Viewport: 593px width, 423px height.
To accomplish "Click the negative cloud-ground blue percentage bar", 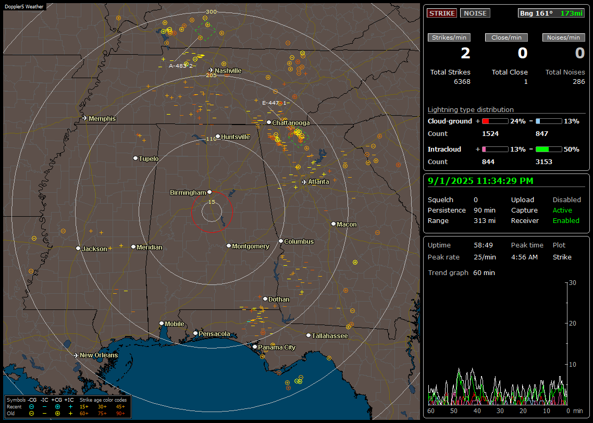I will (549, 121).
